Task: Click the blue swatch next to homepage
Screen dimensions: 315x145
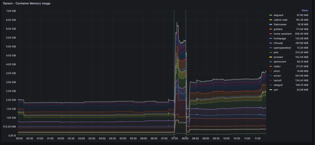Action: pos(271,38)
